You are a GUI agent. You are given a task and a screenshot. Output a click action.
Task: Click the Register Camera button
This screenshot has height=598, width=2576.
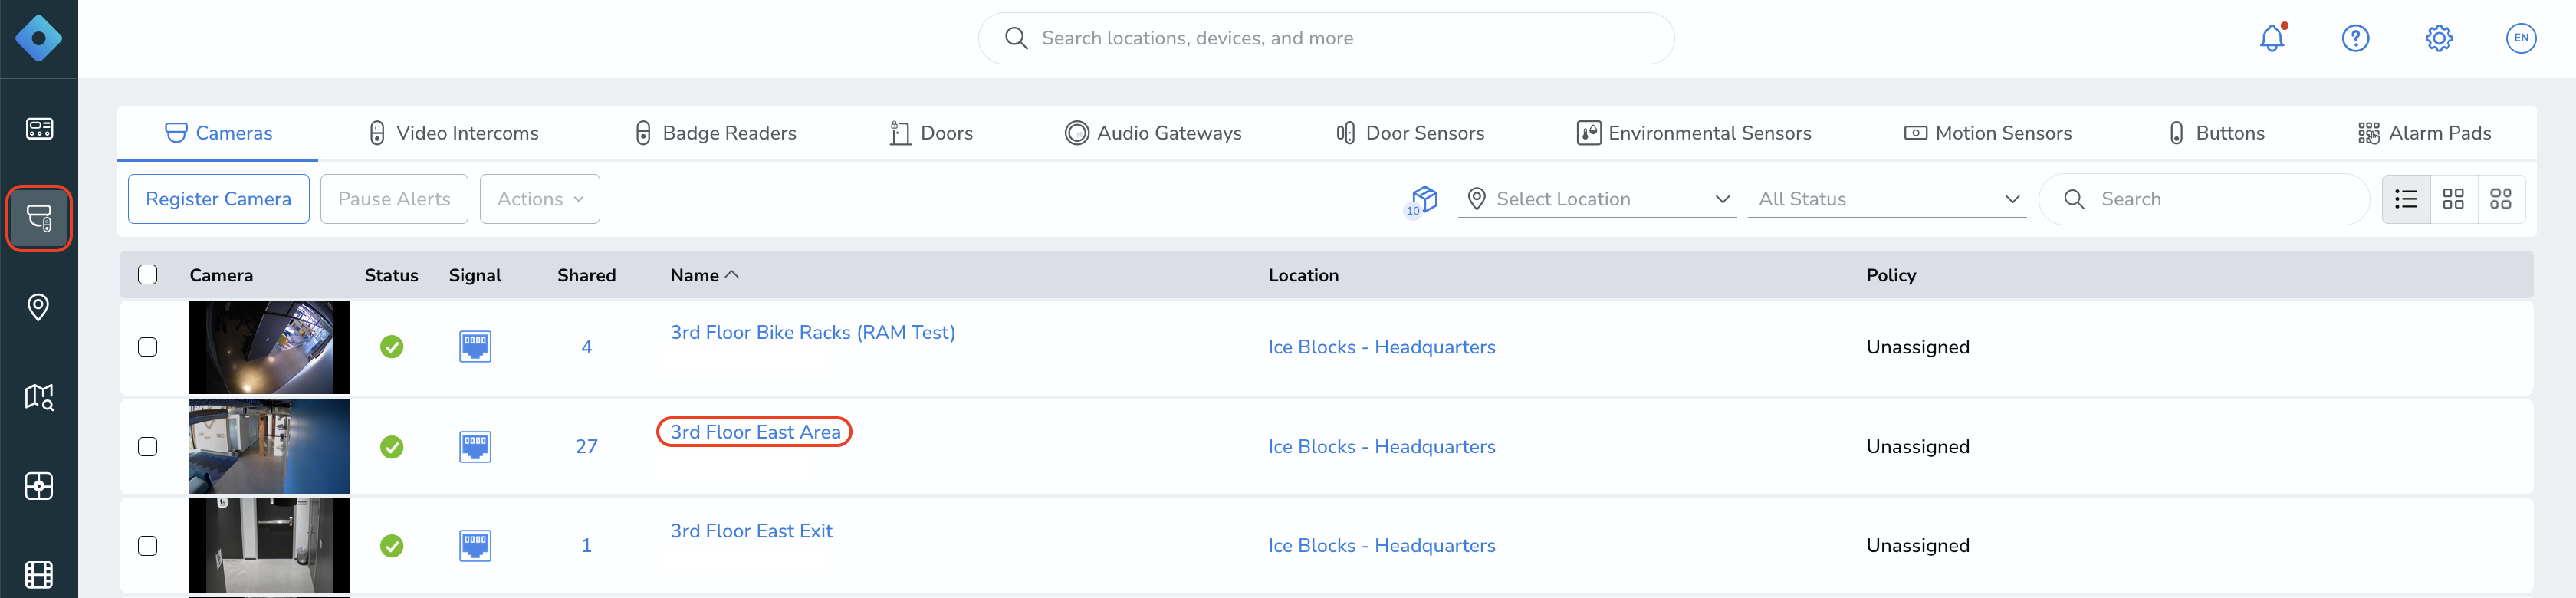tap(218, 199)
